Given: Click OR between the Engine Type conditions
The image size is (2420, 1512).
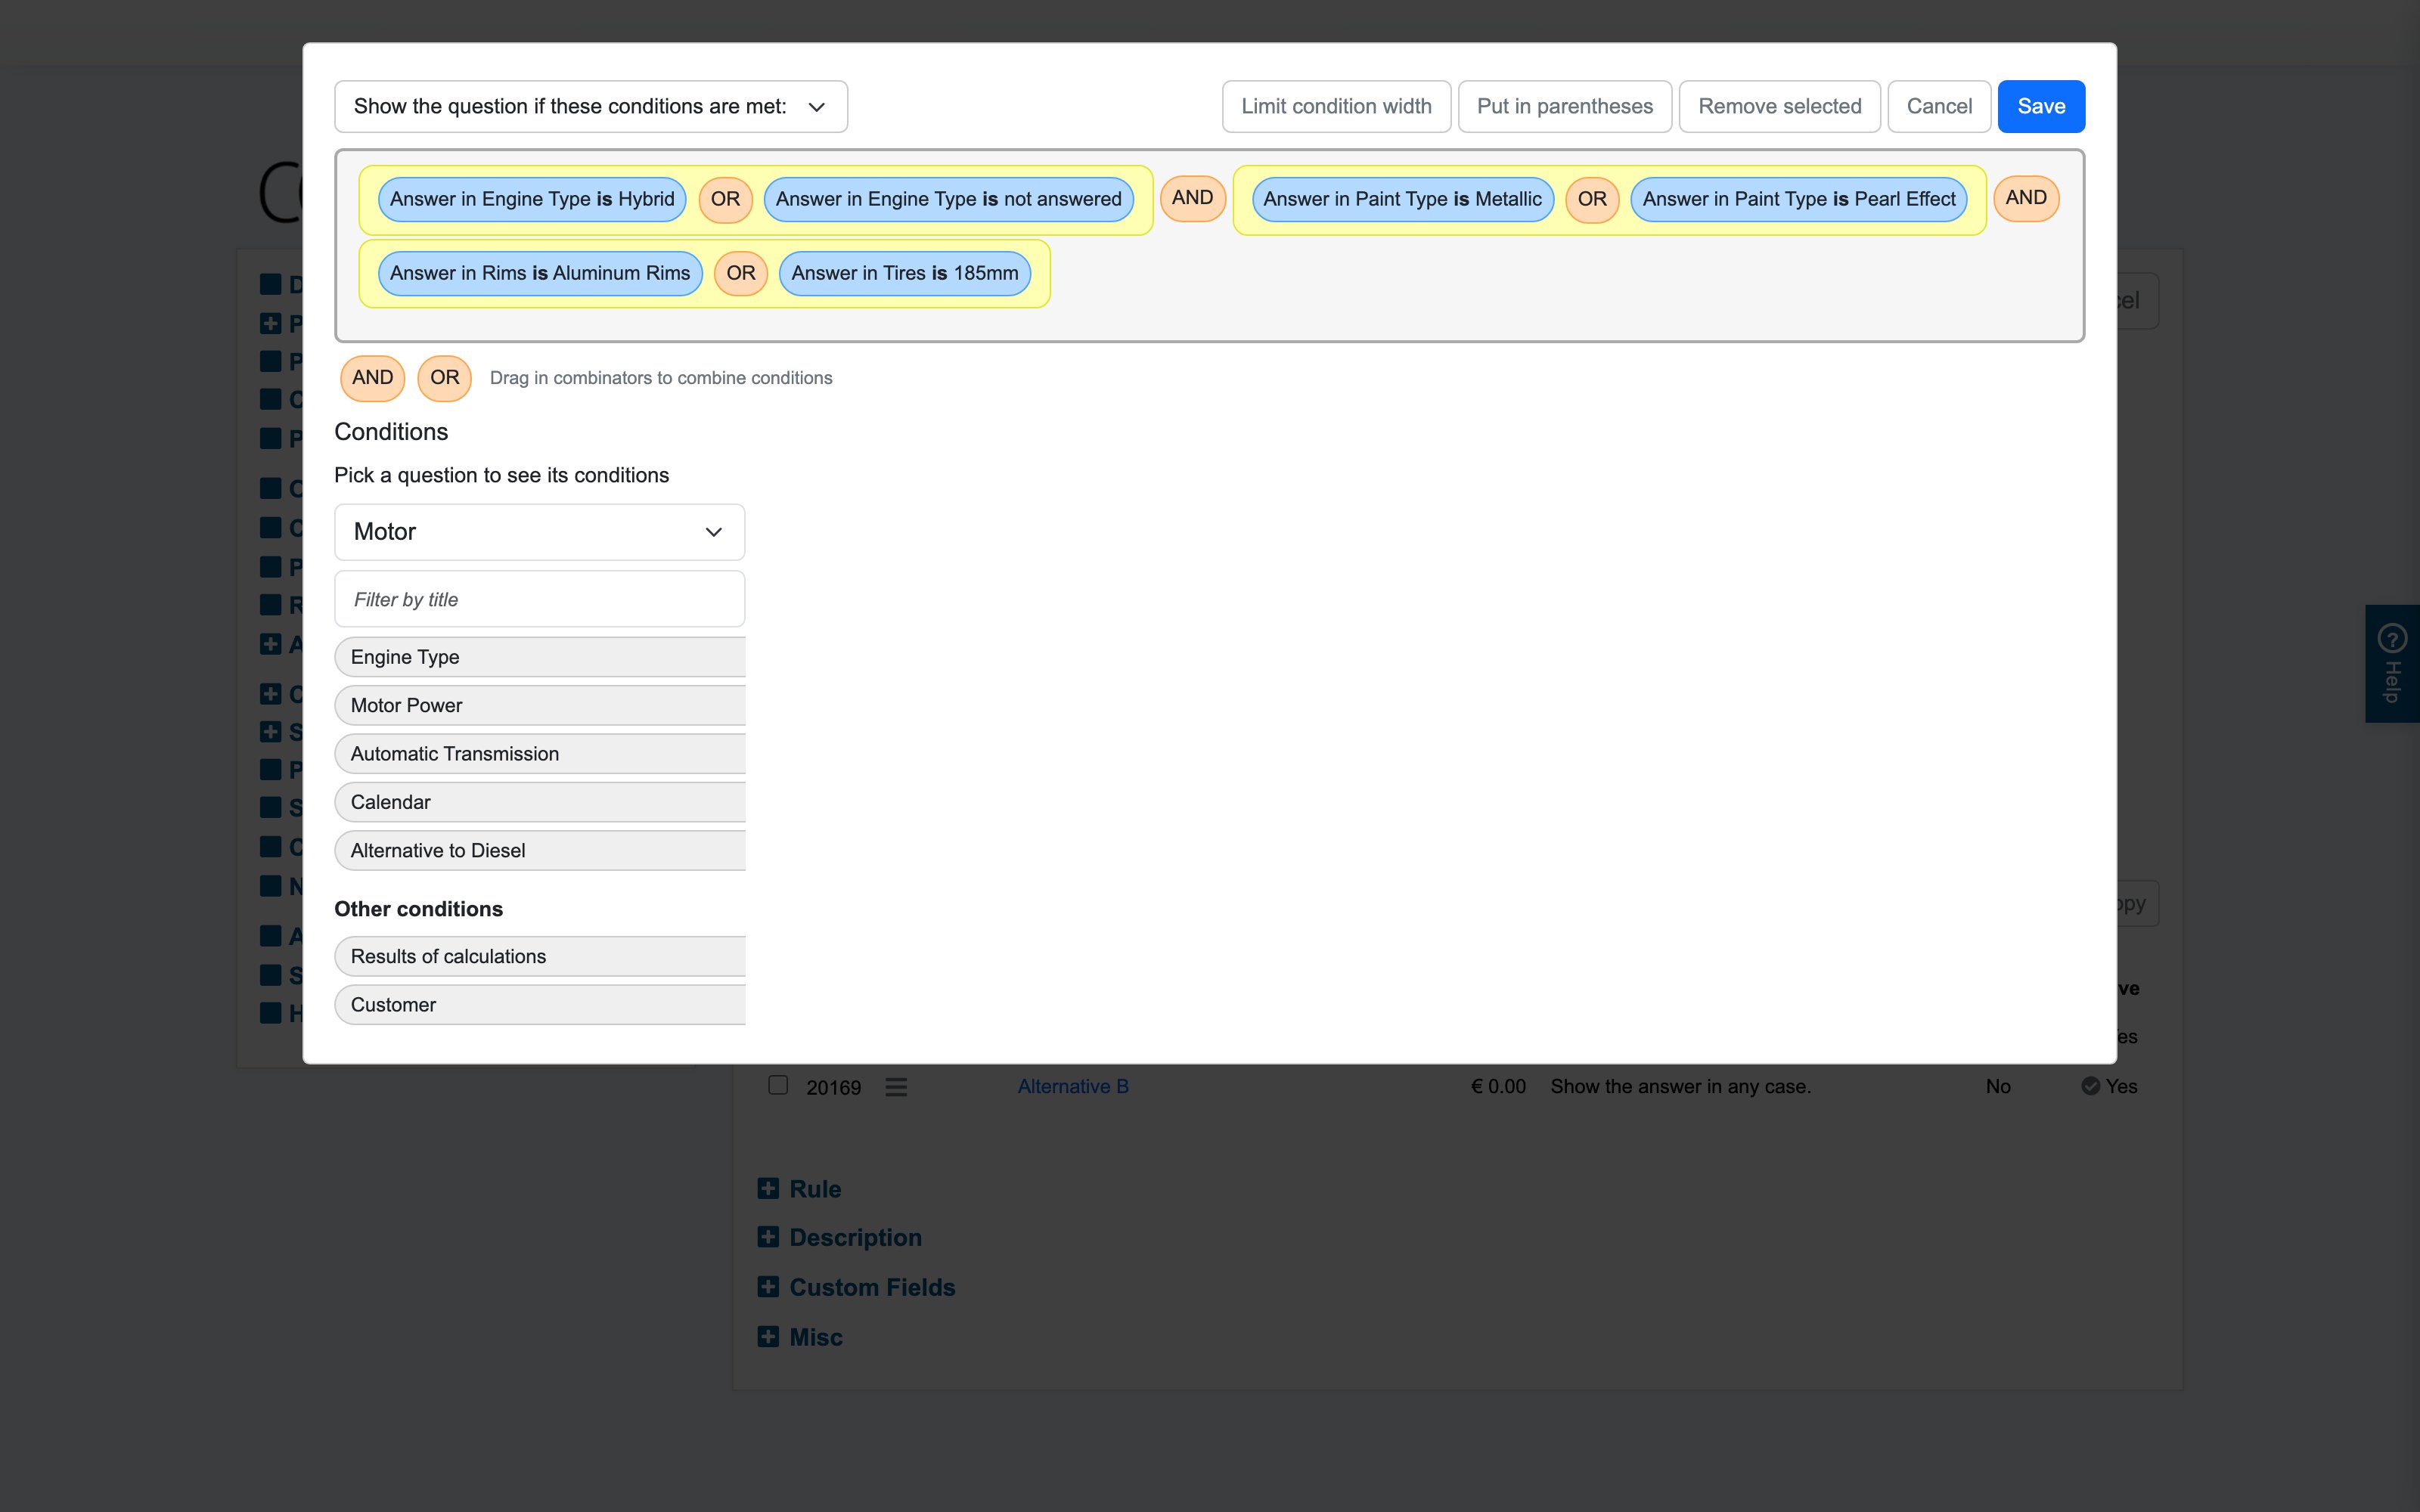Looking at the screenshot, I should tap(725, 199).
